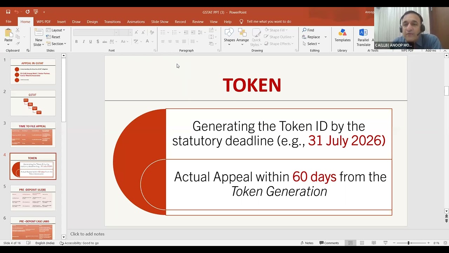Expand the Replace dropdown arrow
The height and width of the screenshot is (253, 449).
click(326, 37)
